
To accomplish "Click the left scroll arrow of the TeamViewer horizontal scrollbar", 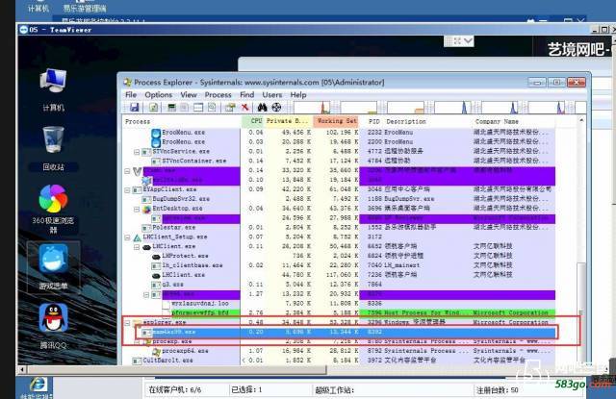I will [x=22, y=369].
